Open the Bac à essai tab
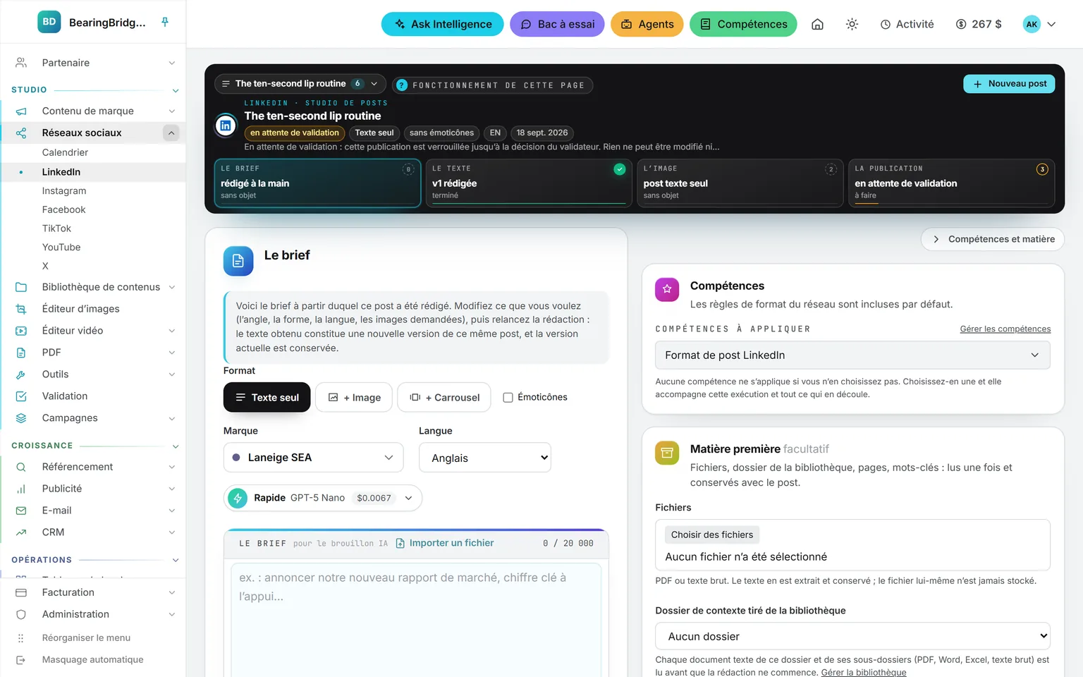The height and width of the screenshot is (677, 1083). pos(557,24)
